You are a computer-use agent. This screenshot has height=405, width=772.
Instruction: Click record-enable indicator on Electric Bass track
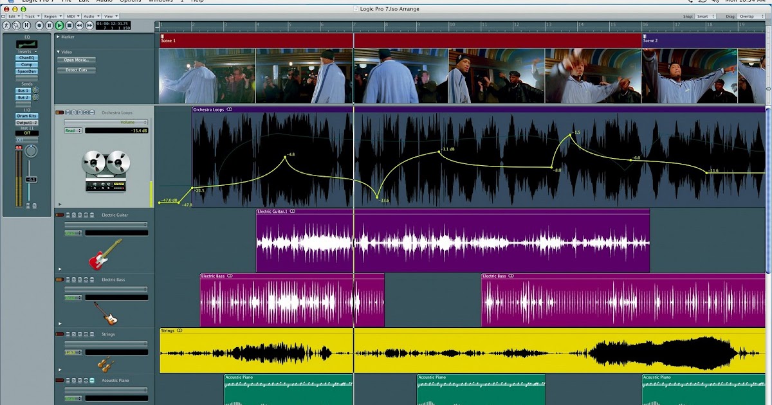pyautogui.click(x=59, y=280)
